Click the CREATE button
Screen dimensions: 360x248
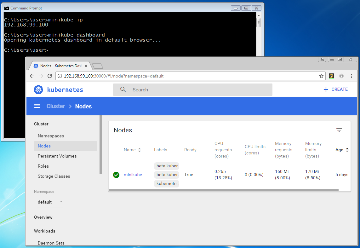(336, 89)
